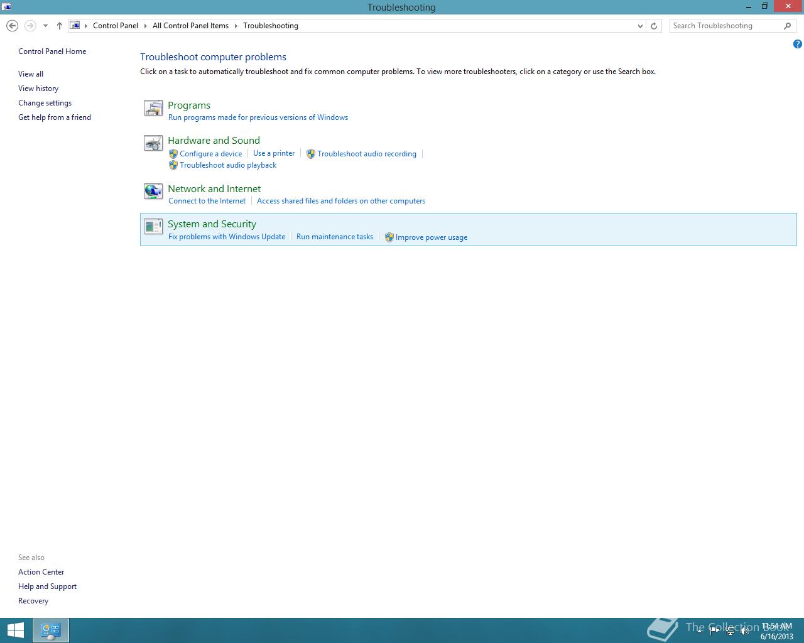804x643 pixels.
Task: Open Network and Internet heading
Action: (214, 189)
